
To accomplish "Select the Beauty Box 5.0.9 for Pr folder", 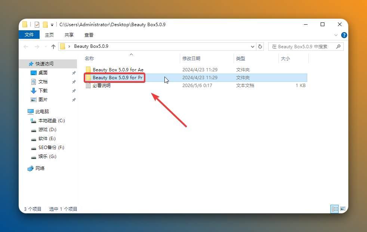I will [x=117, y=78].
